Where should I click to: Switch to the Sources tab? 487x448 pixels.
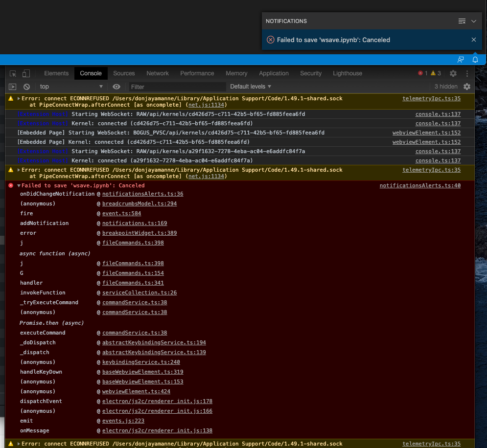pos(124,73)
